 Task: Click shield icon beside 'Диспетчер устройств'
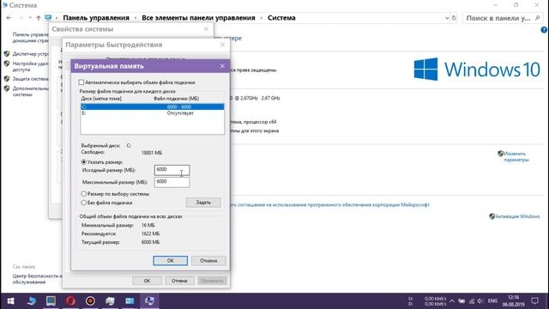click(7, 53)
